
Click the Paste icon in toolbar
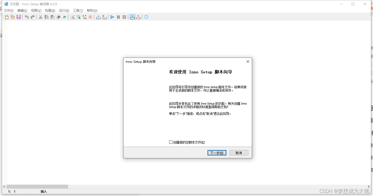(52, 17)
